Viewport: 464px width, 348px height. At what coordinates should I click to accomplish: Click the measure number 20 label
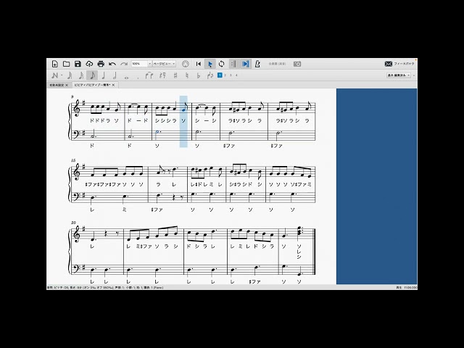[73, 223]
